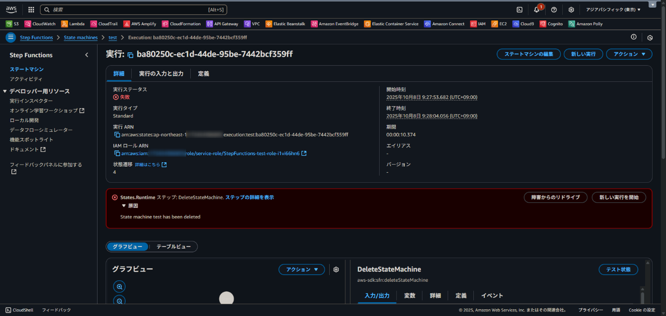Open the services grid menu icon
The width and height of the screenshot is (666, 316).
tap(31, 10)
